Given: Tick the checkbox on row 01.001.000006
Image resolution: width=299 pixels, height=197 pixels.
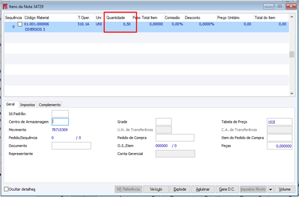Looking at the screenshot, I should (x=20, y=24).
